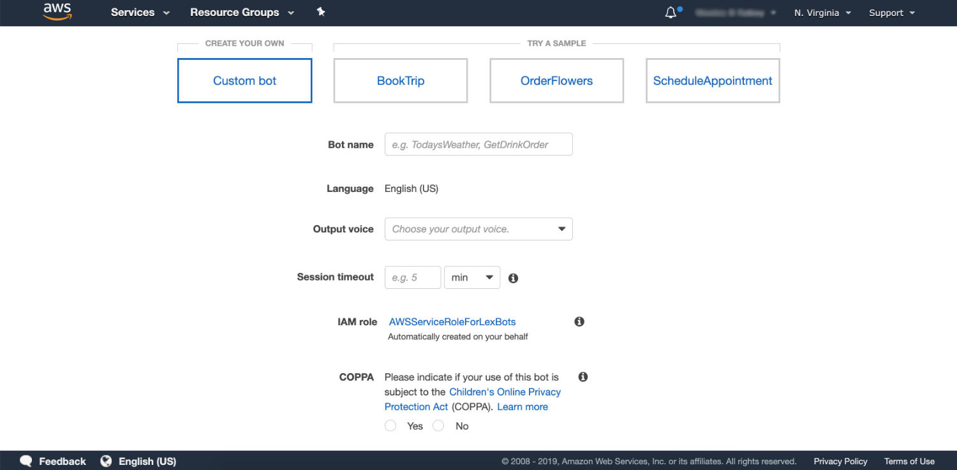The image size is (957, 470).
Task: Click the globe icon in the footer
Action: point(105,460)
